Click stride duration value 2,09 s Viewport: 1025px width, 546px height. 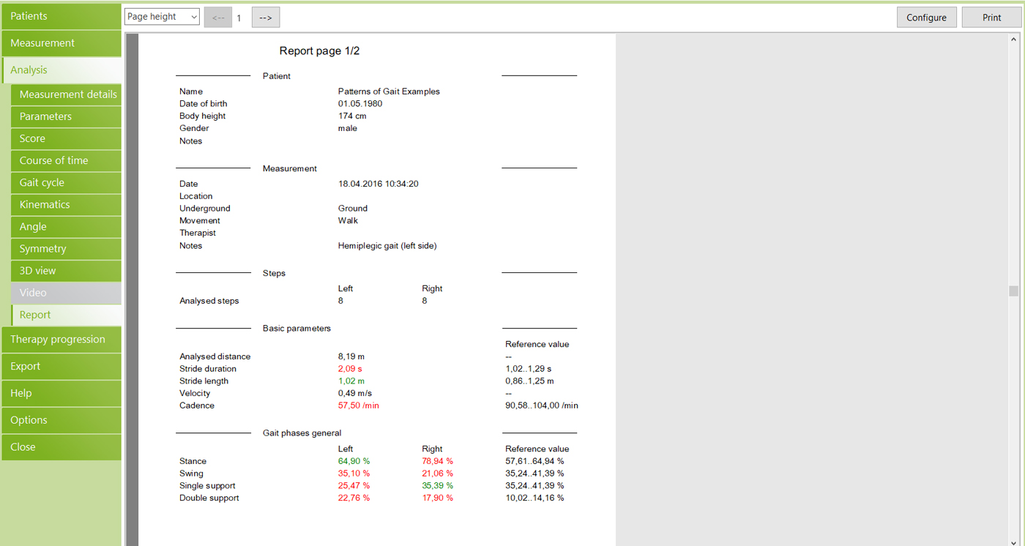click(350, 369)
